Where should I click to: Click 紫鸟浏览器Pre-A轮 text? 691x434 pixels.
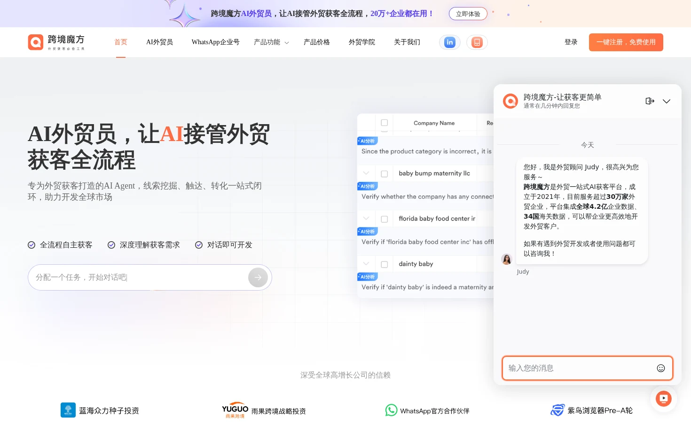600,410
